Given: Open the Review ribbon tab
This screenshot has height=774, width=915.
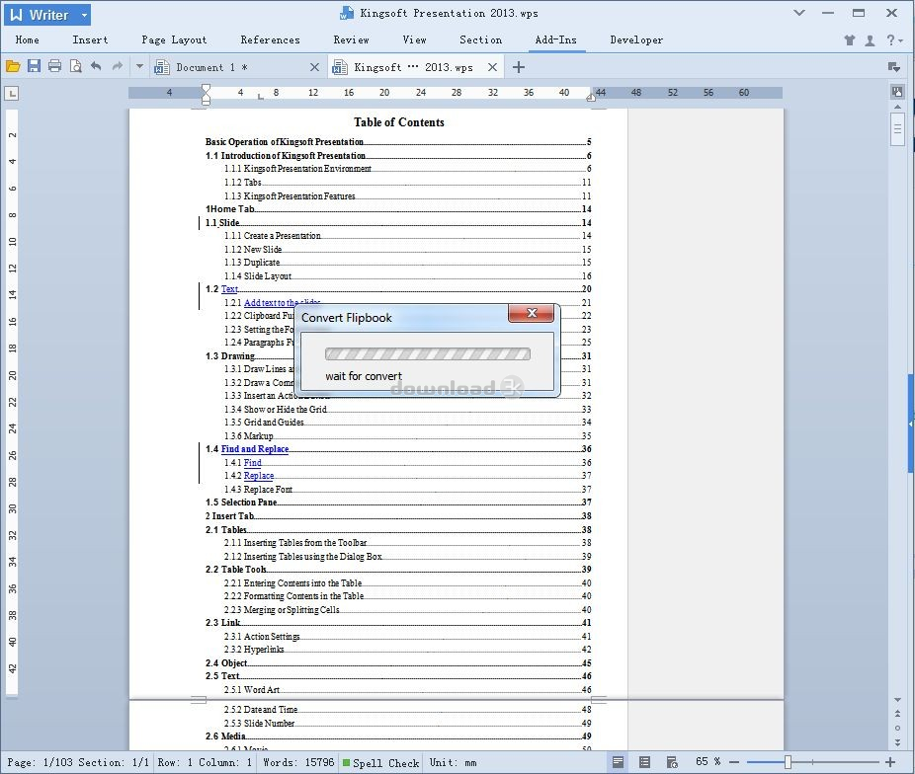Looking at the screenshot, I should tap(352, 39).
